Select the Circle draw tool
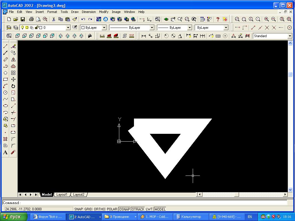Image resolution: width=295 pixels, height=221 pixels. [5, 93]
